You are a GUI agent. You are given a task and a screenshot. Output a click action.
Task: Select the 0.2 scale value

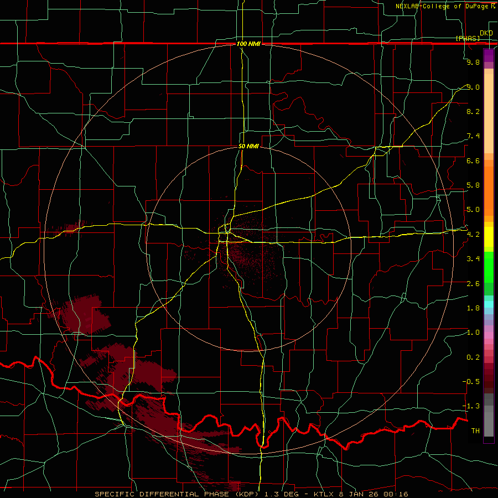(473, 357)
